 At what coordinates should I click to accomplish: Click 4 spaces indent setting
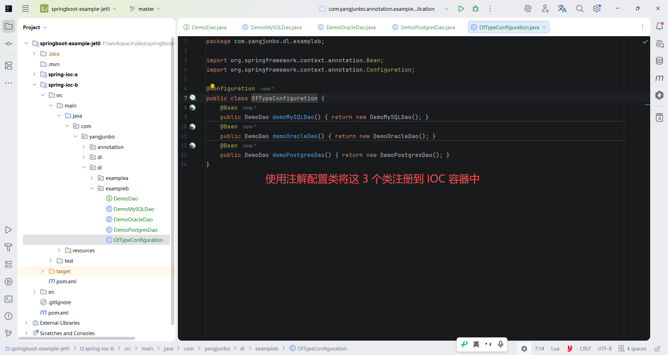(x=633, y=349)
